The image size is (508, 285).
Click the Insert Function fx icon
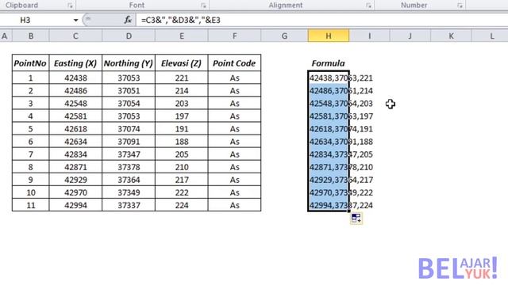pyautogui.click(x=128, y=20)
